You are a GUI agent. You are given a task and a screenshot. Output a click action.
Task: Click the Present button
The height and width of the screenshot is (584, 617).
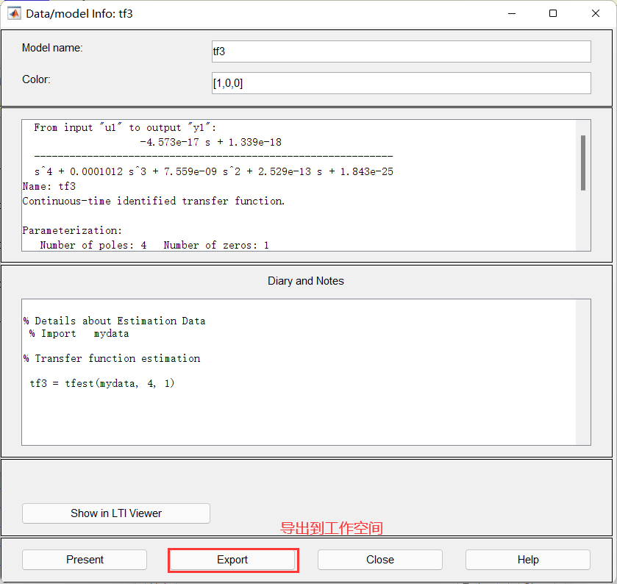tap(85, 560)
